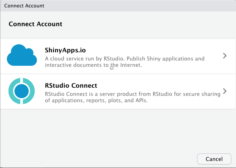The height and width of the screenshot is (168, 236).
Task: Click the ShinyApps.io blue cloud icon
Action: [x=22, y=56]
